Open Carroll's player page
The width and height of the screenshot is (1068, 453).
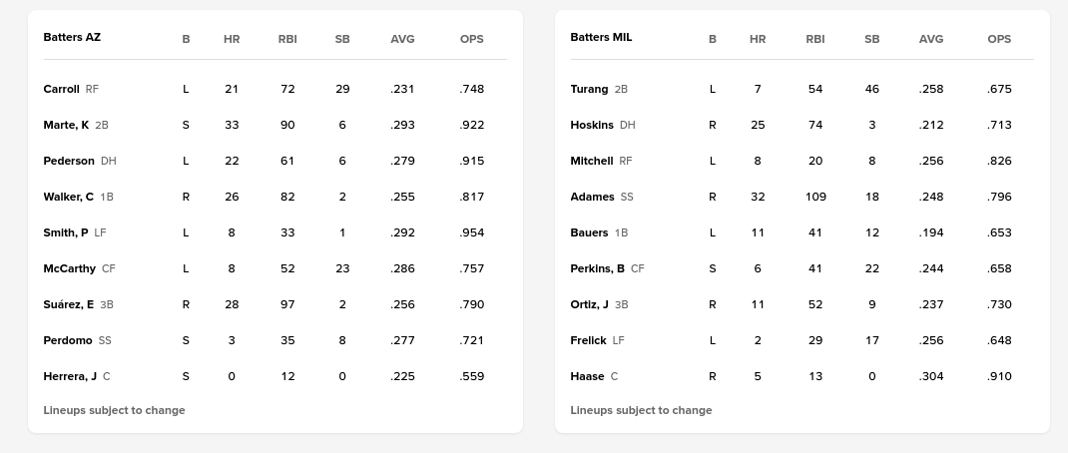(x=61, y=89)
